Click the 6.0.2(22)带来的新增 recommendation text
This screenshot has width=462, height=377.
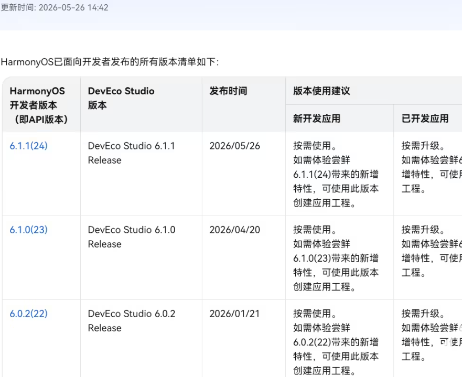(x=336, y=342)
